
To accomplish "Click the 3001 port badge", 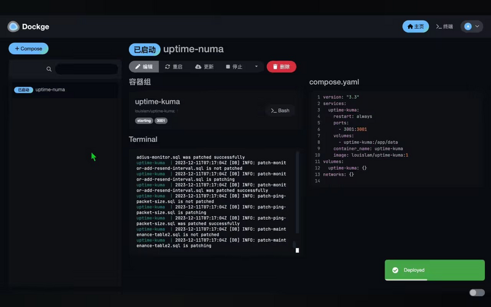I will coord(161,121).
